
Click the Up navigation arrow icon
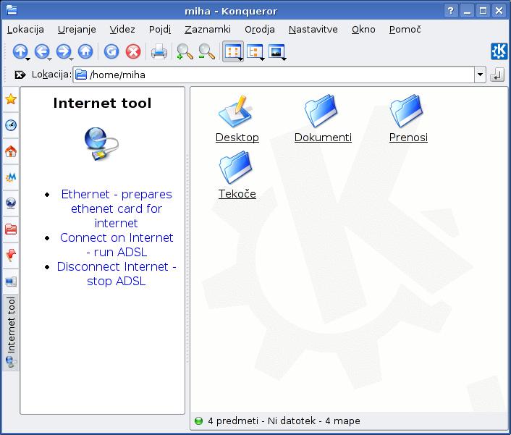[20, 51]
